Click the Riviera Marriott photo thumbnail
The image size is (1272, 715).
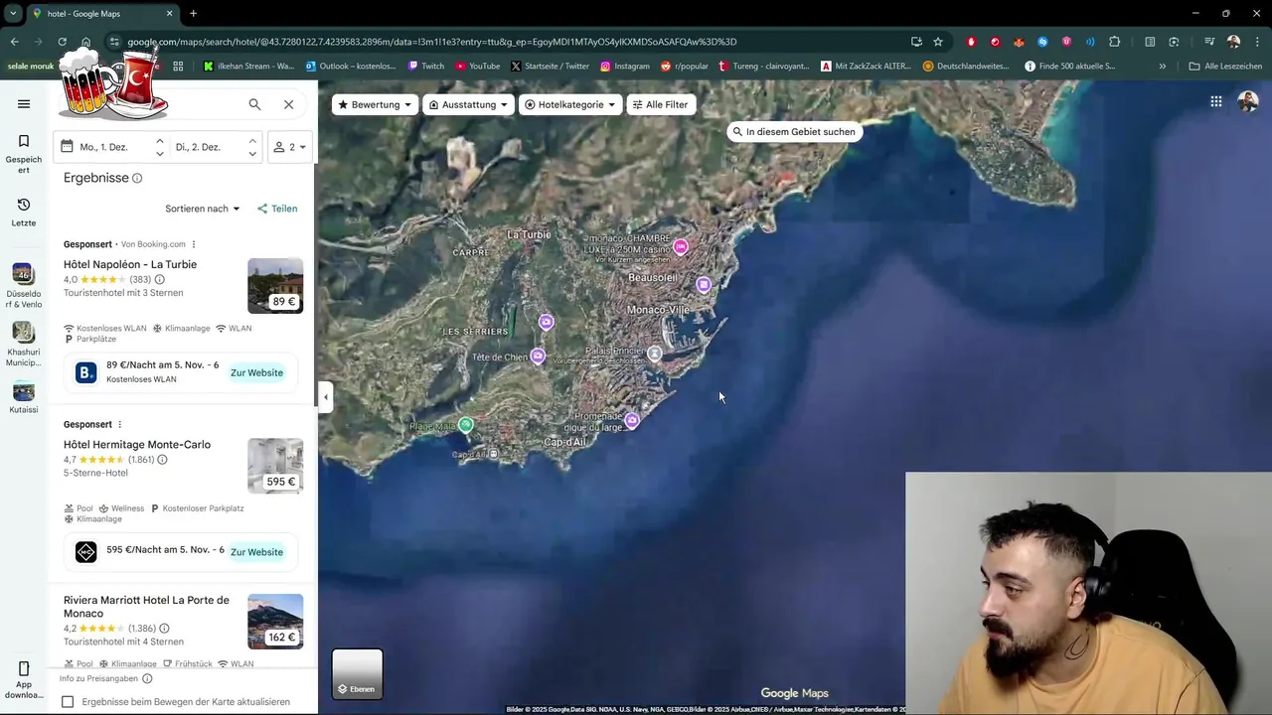(275, 622)
